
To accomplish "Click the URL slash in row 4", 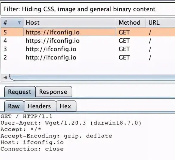I will pyautogui.click(x=150, y=41).
